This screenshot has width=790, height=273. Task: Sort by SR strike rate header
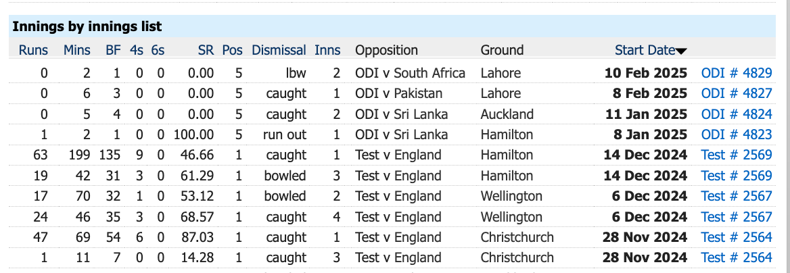click(x=206, y=50)
